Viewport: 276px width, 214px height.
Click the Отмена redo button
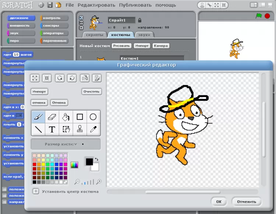(59, 103)
